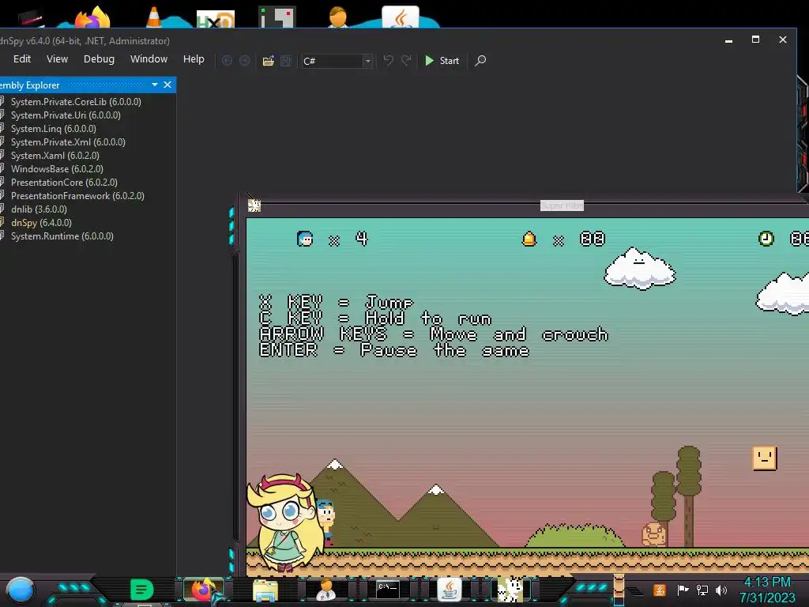809x607 pixels.
Task: Open the doctor avatar app on taskbar
Action: coord(326,590)
